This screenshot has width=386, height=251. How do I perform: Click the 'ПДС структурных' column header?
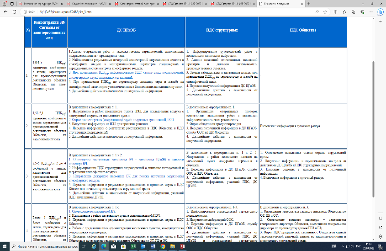coord(222,30)
